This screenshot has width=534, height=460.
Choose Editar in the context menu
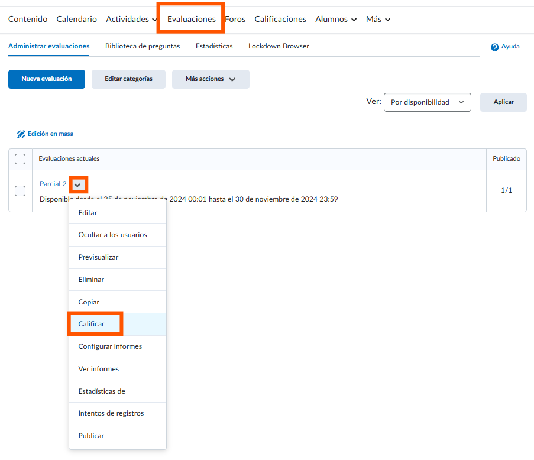pos(88,213)
